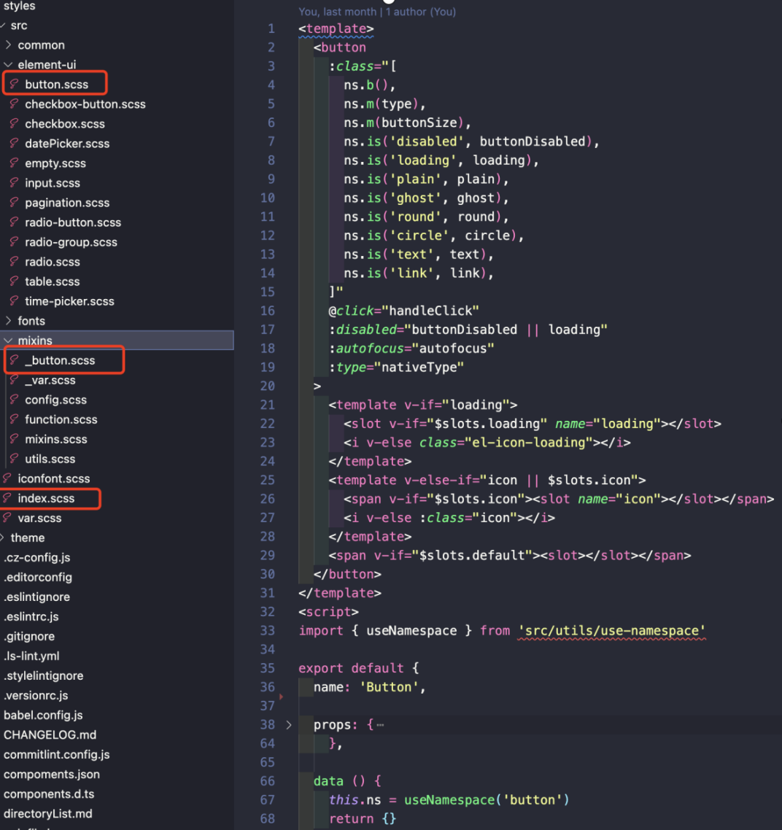Open the .editorconfig file
782x830 pixels.
pyautogui.click(x=38, y=577)
